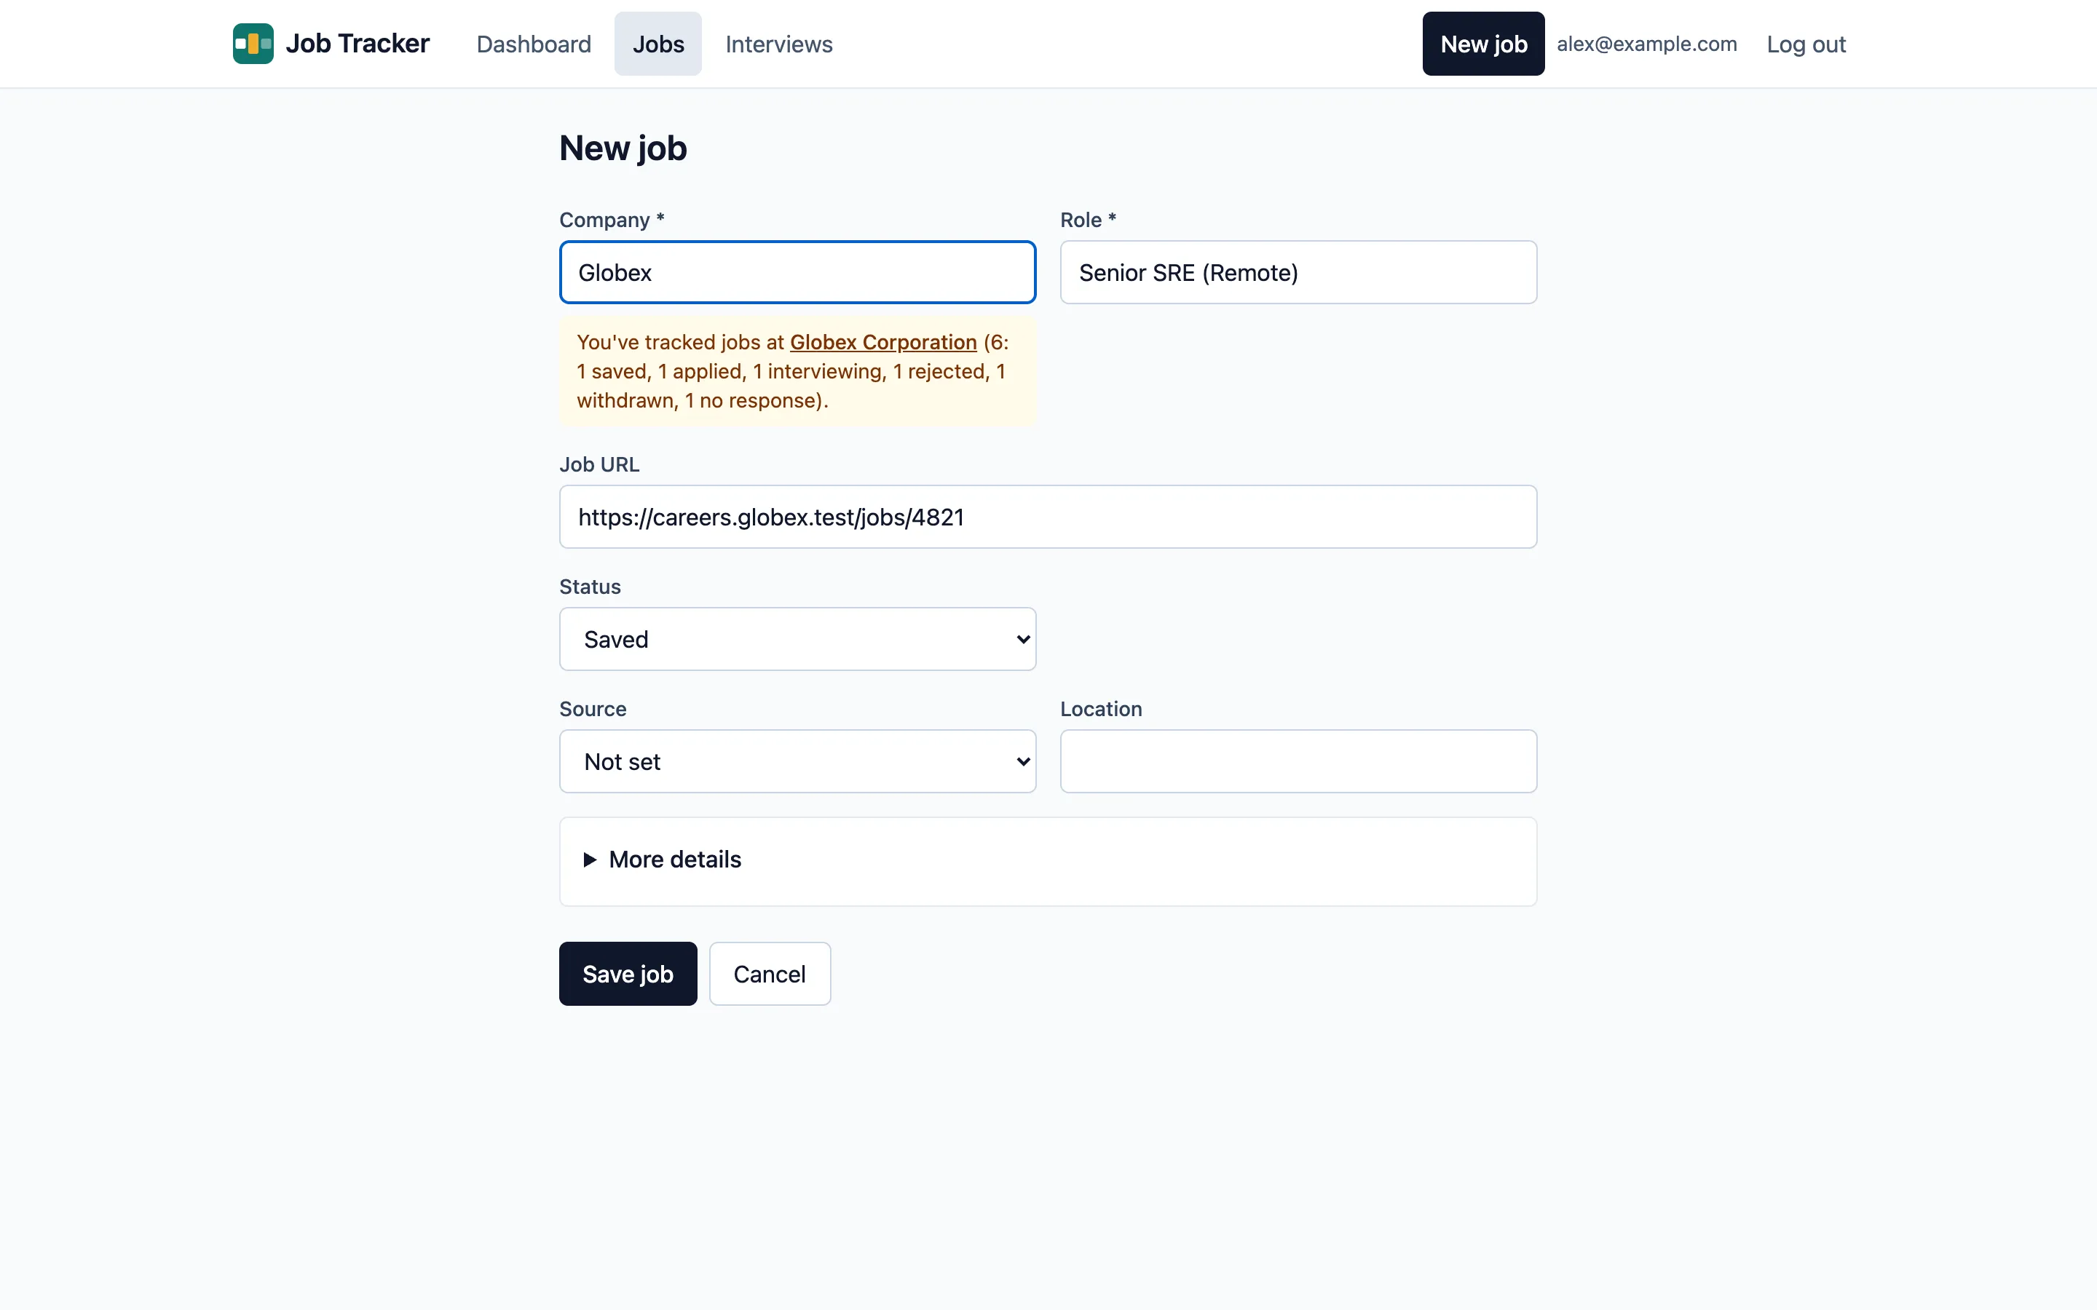Click the Job URL input field
Image resolution: width=2097 pixels, height=1310 pixels.
pos(1048,517)
